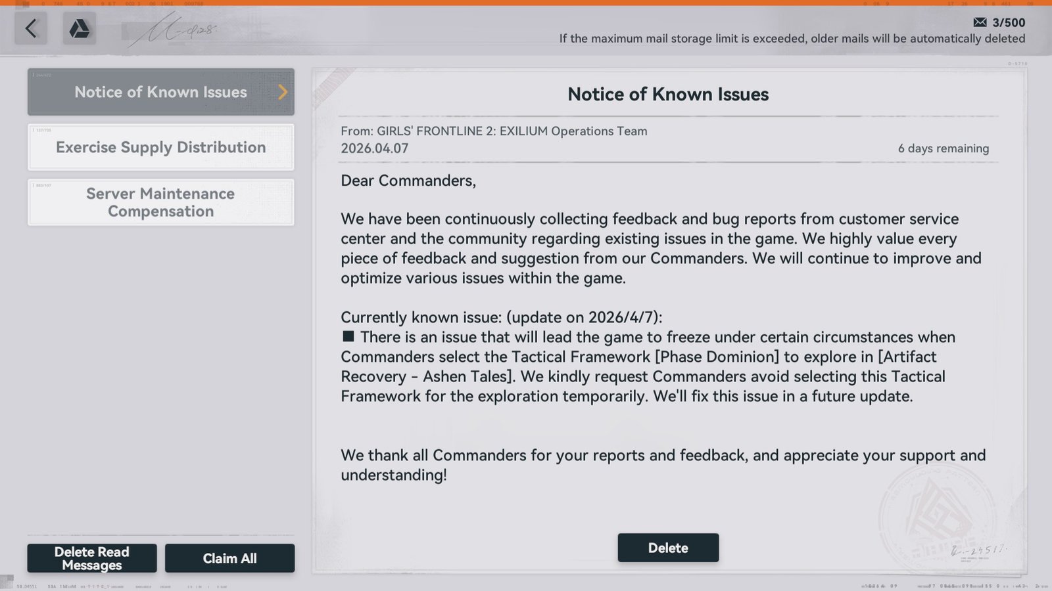Select the highlighted Notice of Known Issues entry

click(x=160, y=92)
